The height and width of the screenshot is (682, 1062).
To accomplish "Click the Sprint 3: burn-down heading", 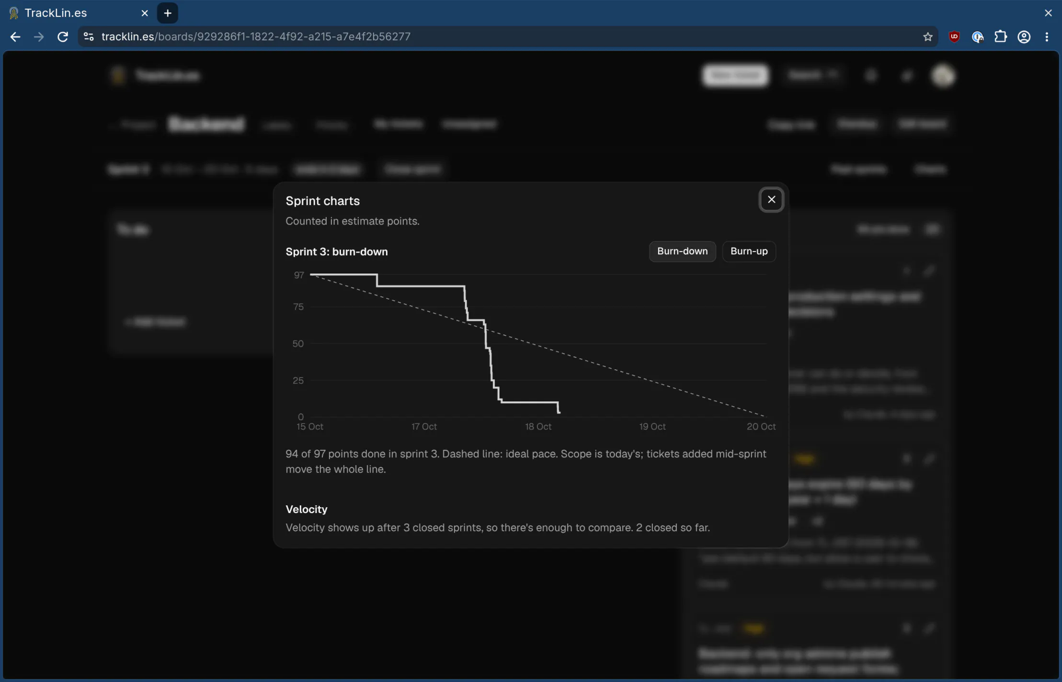I will point(336,252).
